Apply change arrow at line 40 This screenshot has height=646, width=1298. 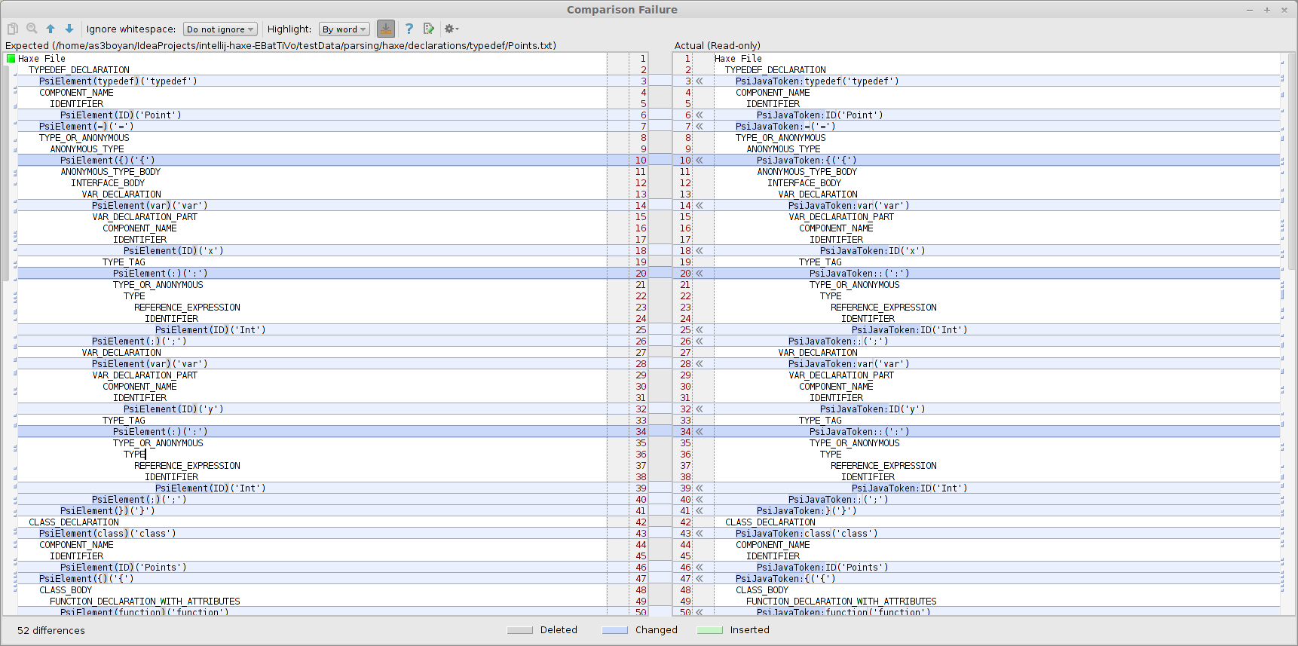click(x=700, y=500)
